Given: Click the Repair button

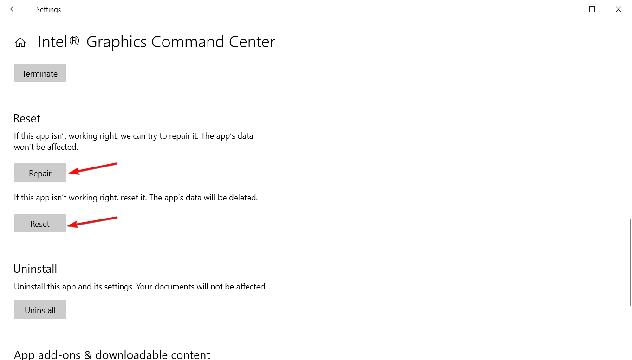Looking at the screenshot, I should tap(40, 173).
